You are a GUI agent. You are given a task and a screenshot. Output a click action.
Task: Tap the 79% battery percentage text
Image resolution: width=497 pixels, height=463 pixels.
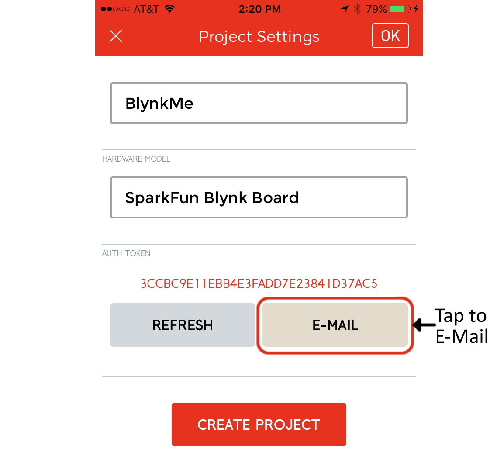point(376,9)
